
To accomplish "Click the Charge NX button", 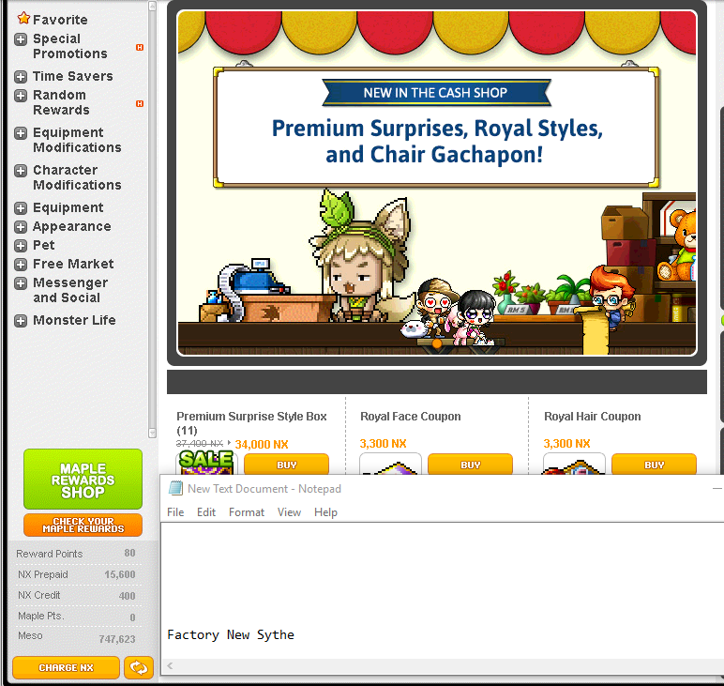I will pos(66,667).
